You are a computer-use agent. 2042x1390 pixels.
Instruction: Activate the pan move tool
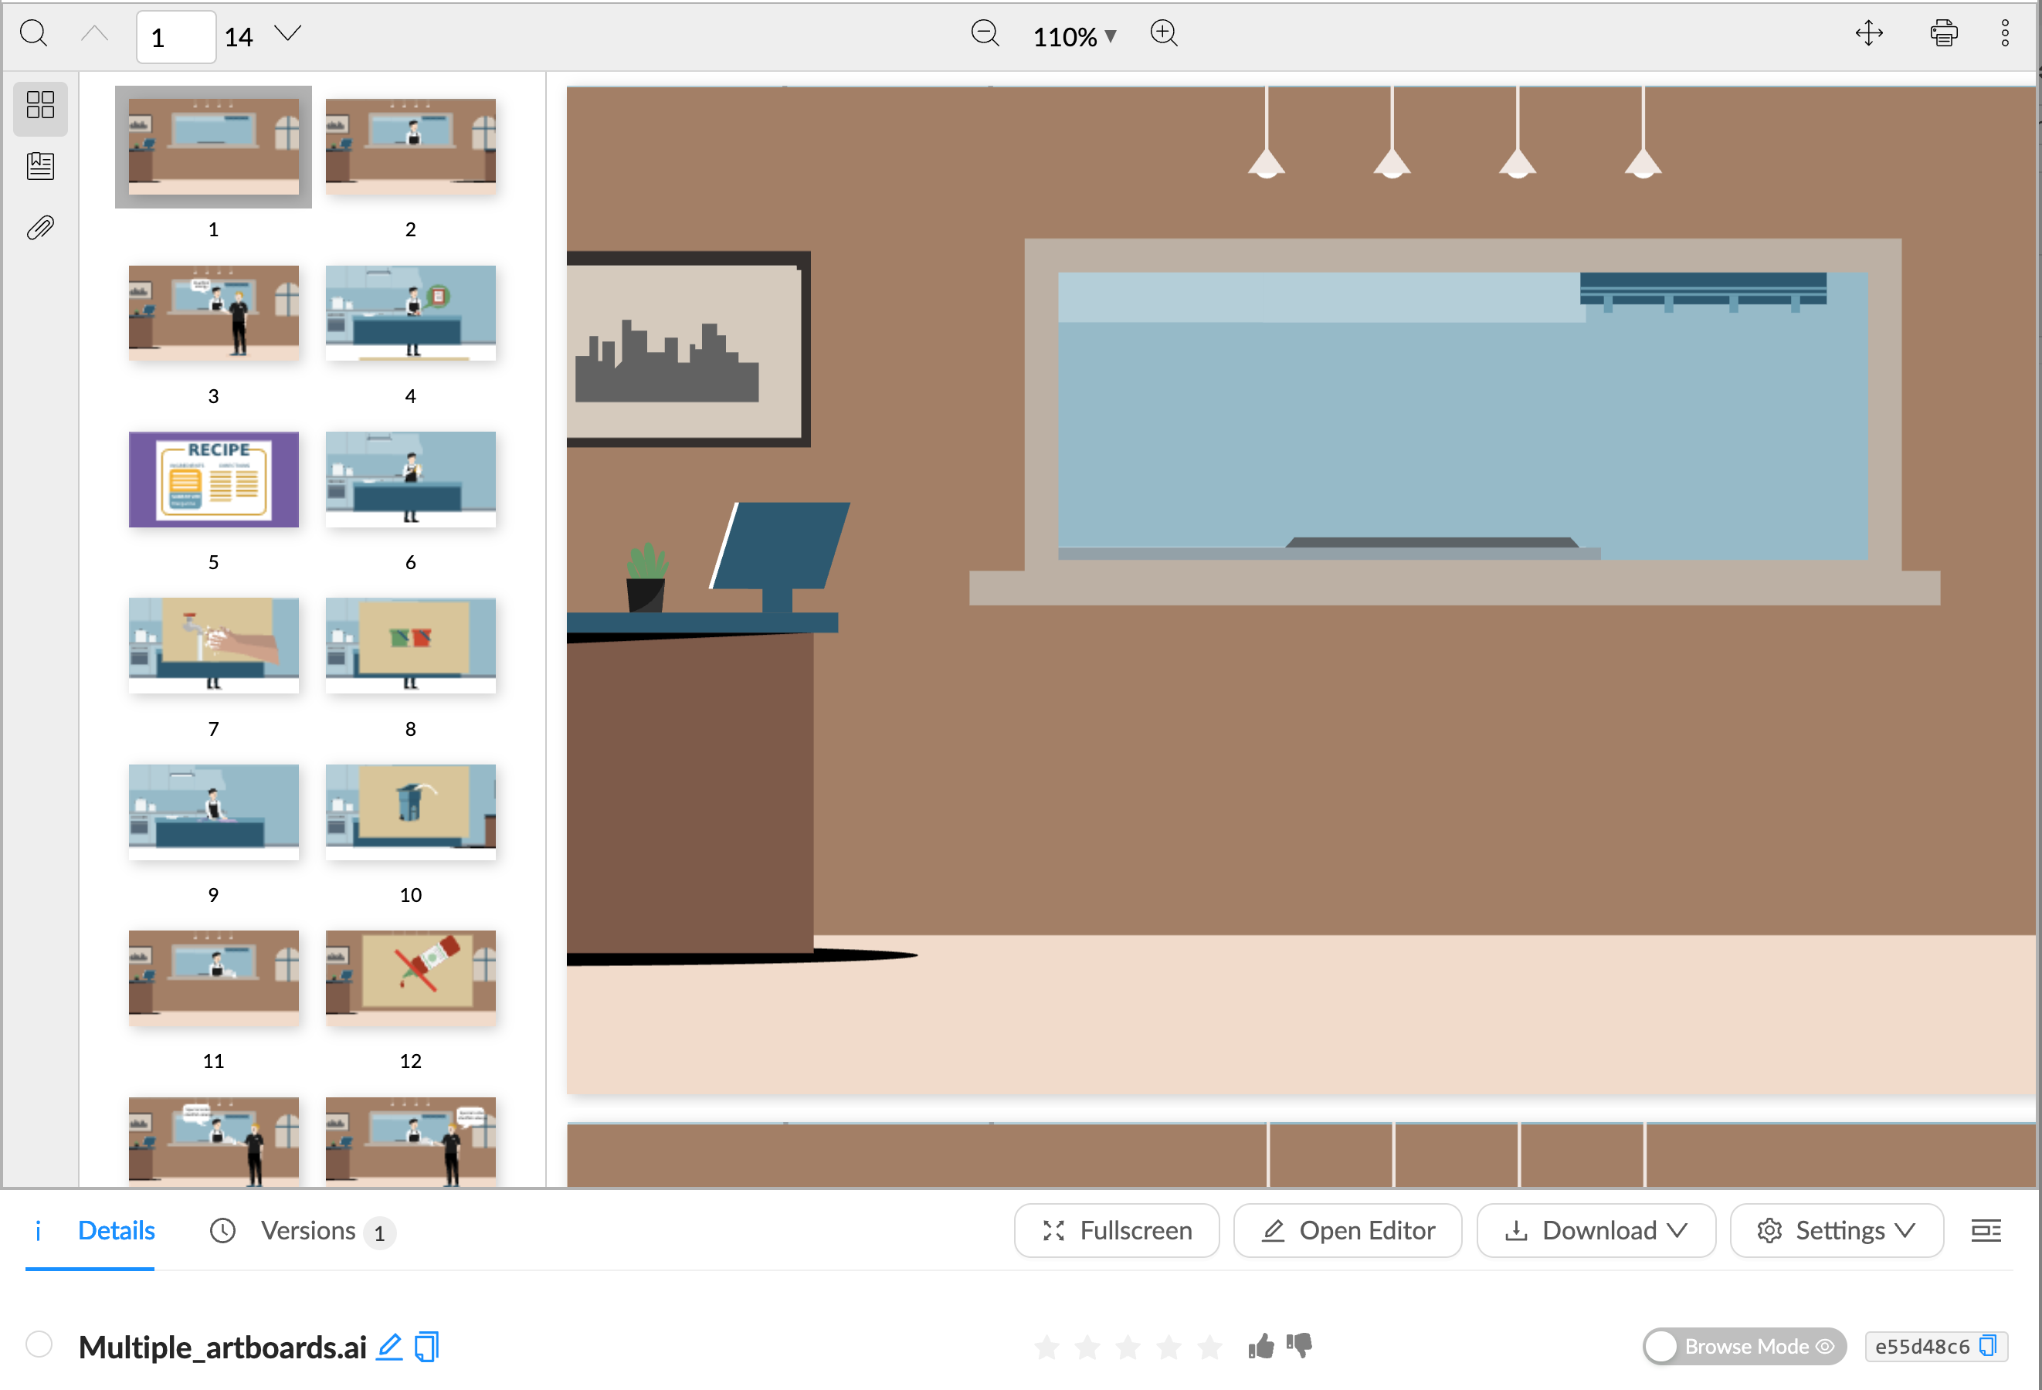tap(1869, 34)
